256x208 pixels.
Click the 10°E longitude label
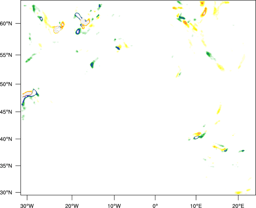(196, 206)
